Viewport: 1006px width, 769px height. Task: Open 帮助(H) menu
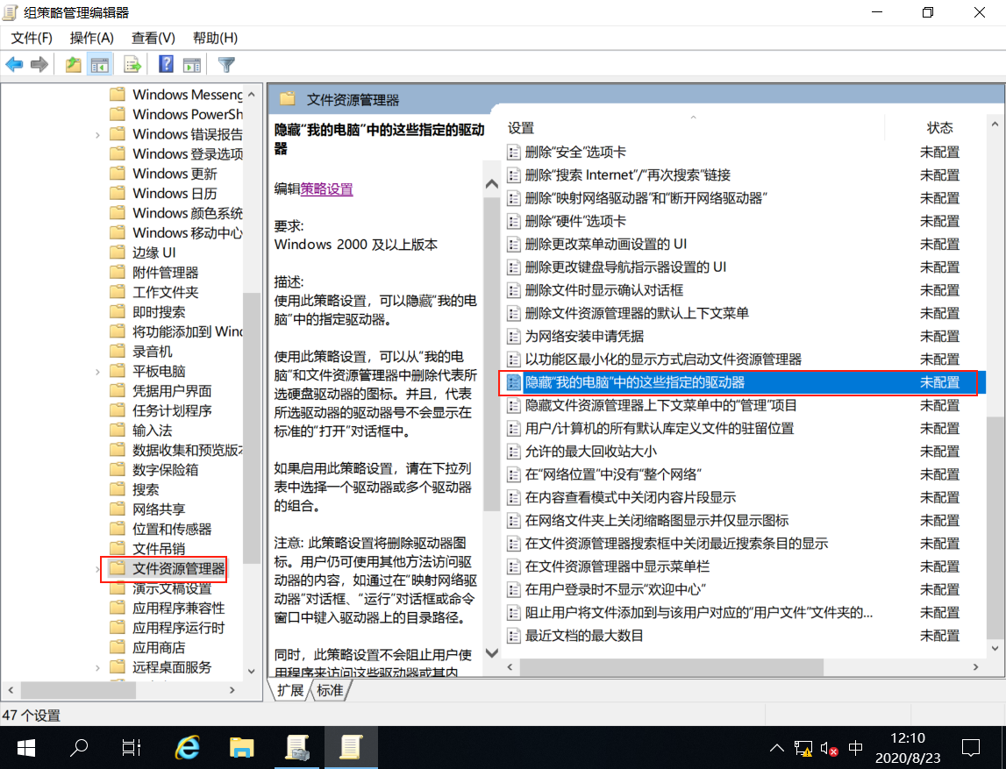pos(215,38)
